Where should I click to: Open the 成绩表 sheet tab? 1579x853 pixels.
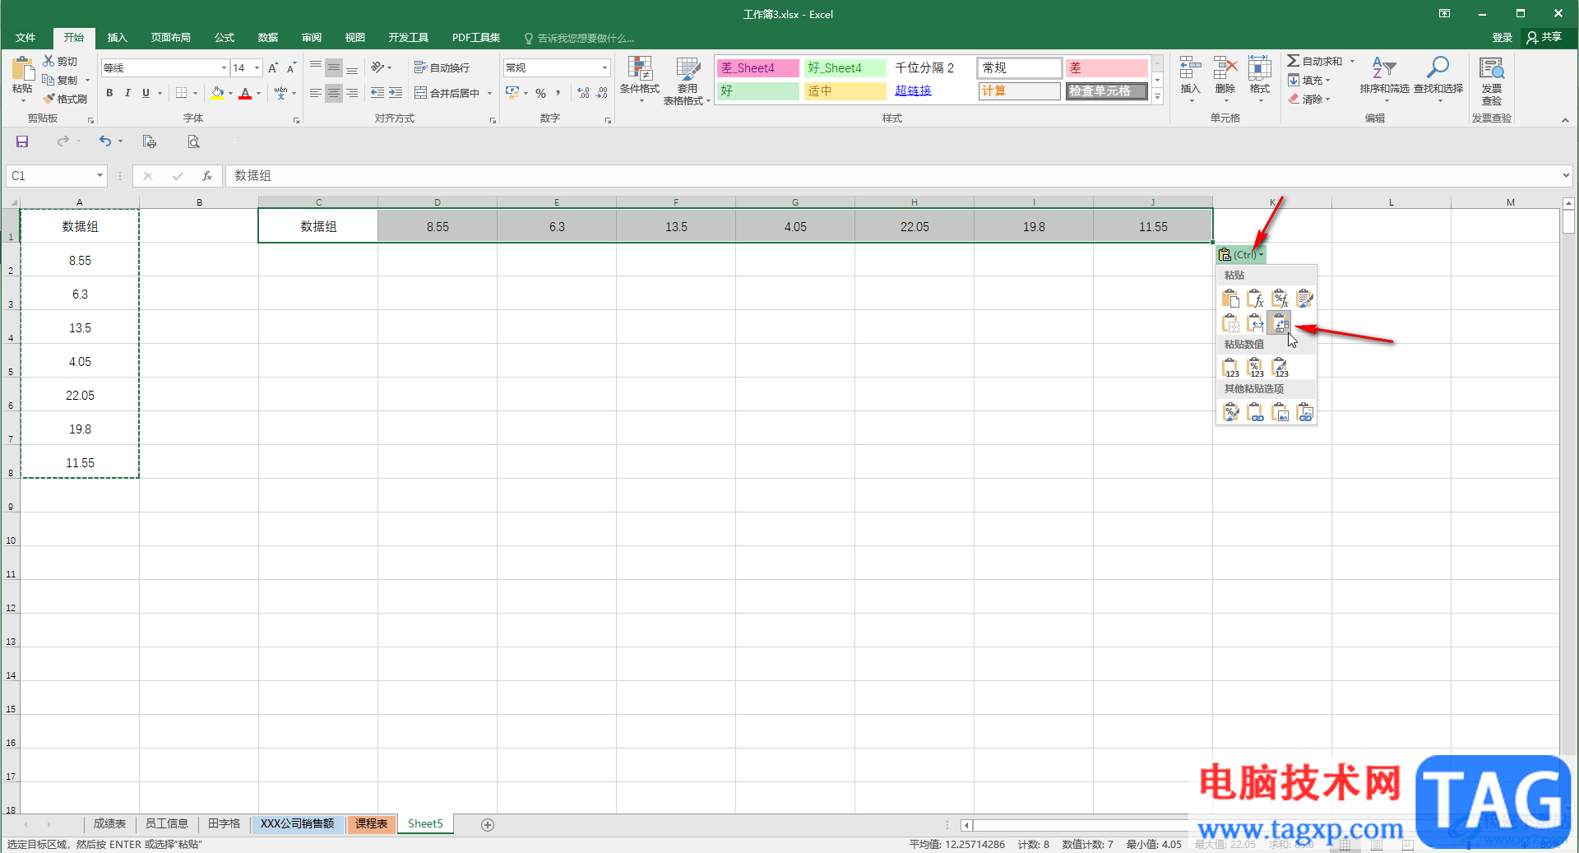[109, 824]
